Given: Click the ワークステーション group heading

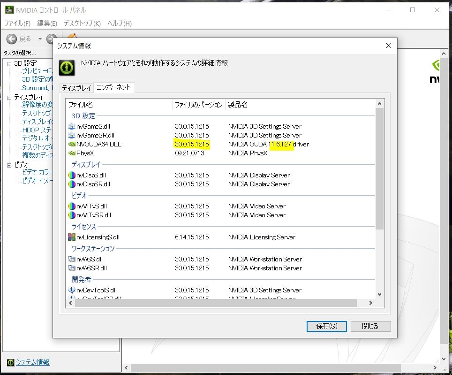Looking at the screenshot, I should coord(93,248).
